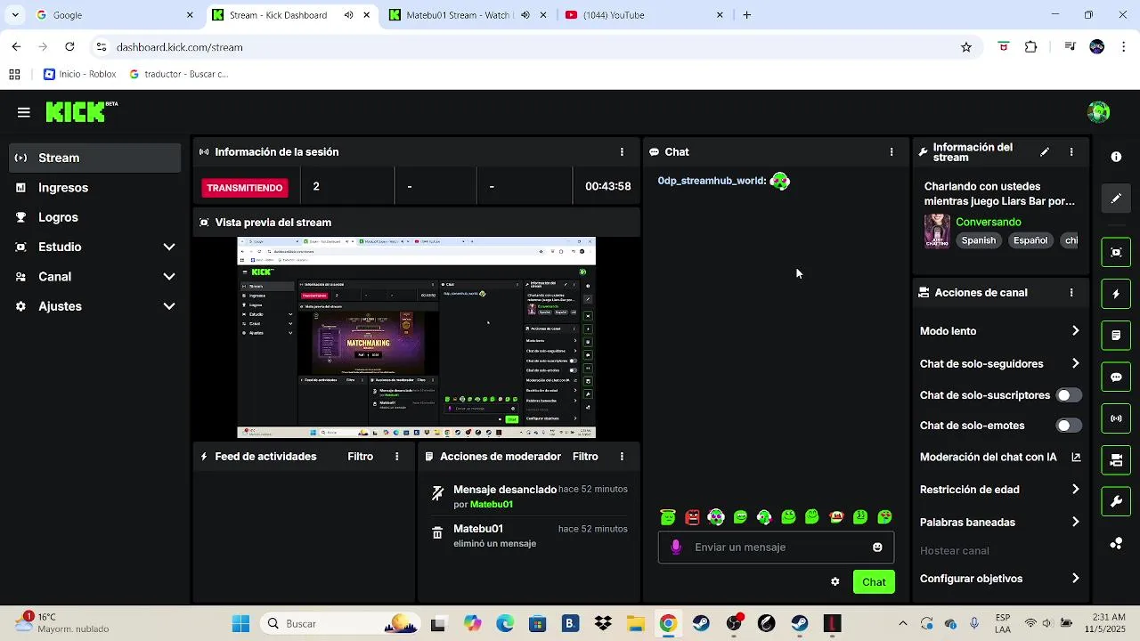Image resolution: width=1140 pixels, height=641 pixels.
Task: Toggle the session info broadcast widget icon
Action: pos(1116,418)
